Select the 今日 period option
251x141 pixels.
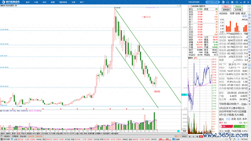click(x=228, y=119)
